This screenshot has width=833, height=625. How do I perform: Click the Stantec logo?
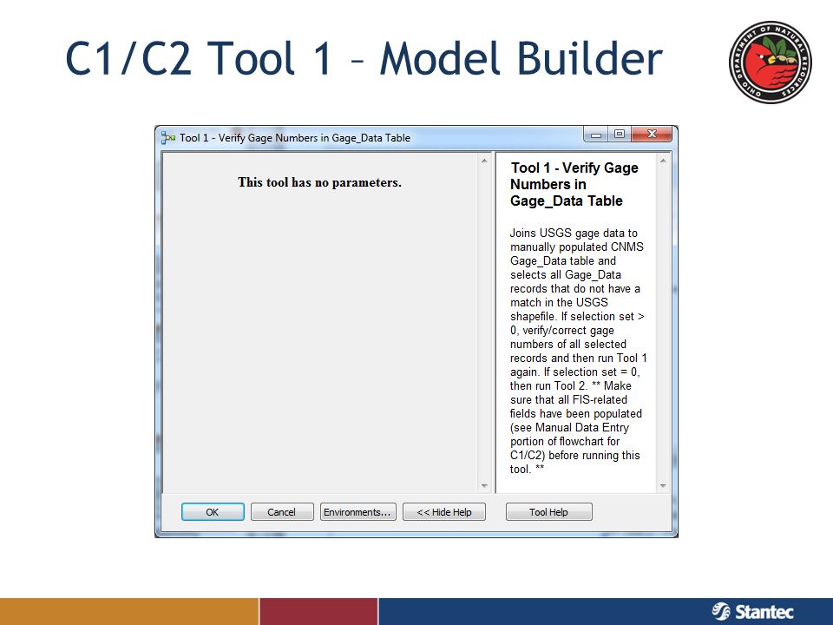click(x=752, y=612)
